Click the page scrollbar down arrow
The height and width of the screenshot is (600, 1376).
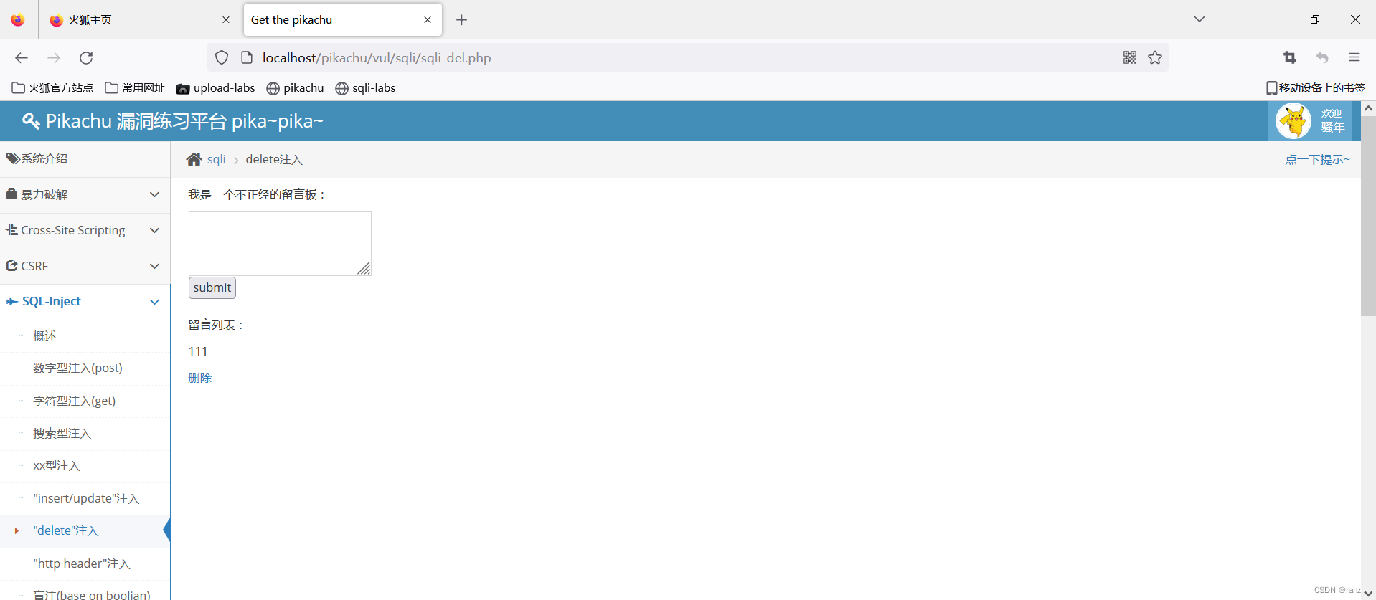click(1368, 593)
